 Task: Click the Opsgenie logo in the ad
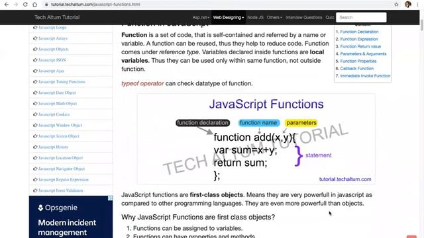point(58,208)
